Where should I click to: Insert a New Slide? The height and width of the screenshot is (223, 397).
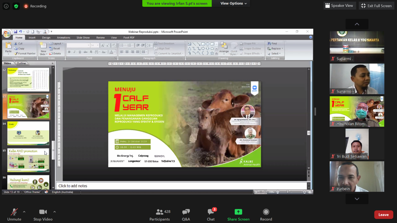click(43, 48)
